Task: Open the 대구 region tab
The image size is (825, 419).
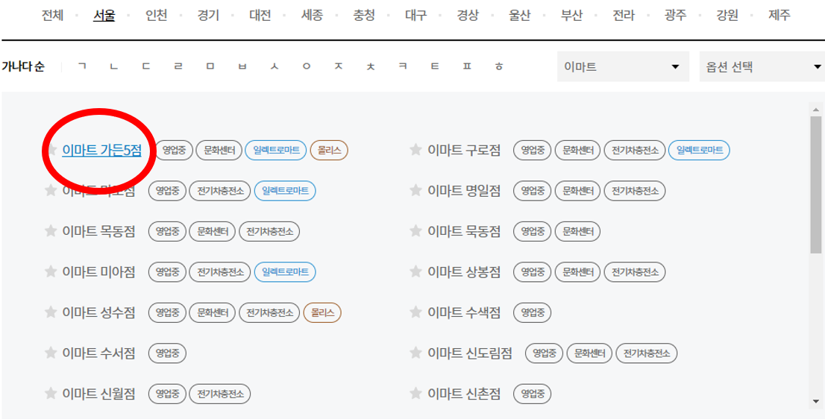Action: click(x=415, y=15)
